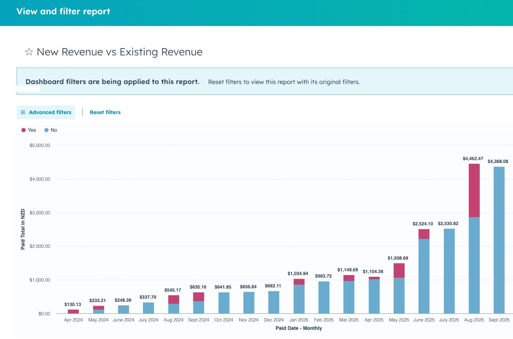Click the $4,462.47 data label
The height and width of the screenshot is (339, 513).
pyautogui.click(x=473, y=159)
